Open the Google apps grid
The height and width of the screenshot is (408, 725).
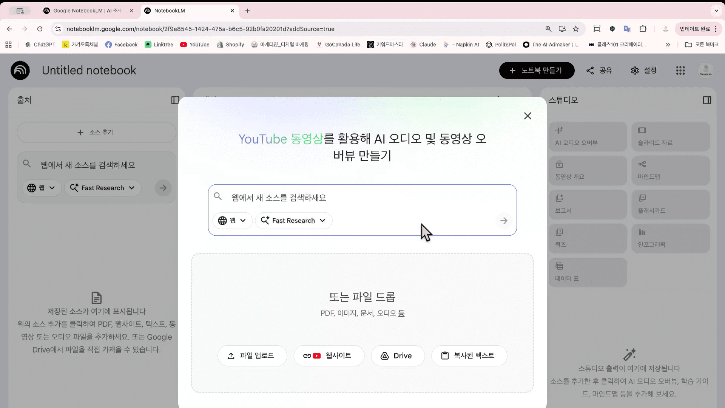(x=680, y=71)
